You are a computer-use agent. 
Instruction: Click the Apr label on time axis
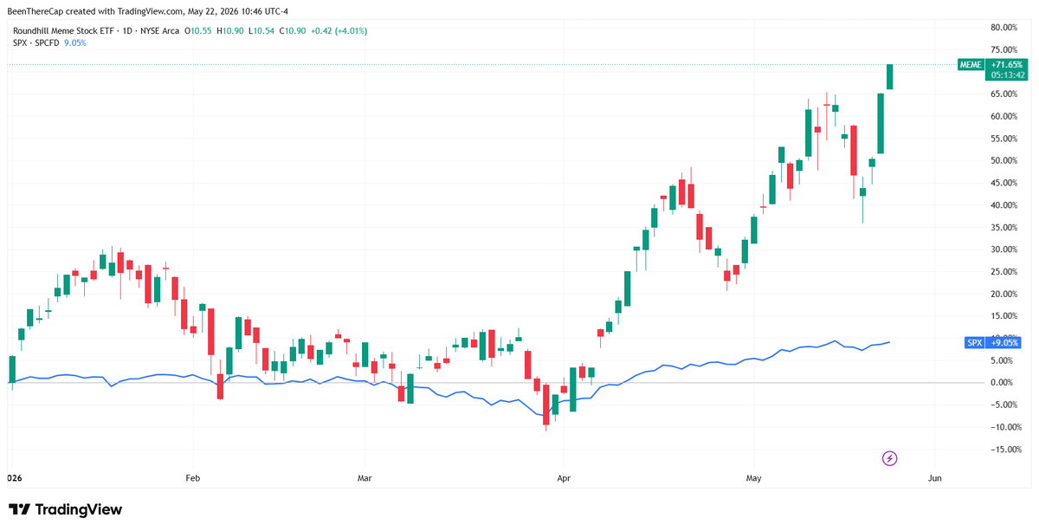point(565,477)
